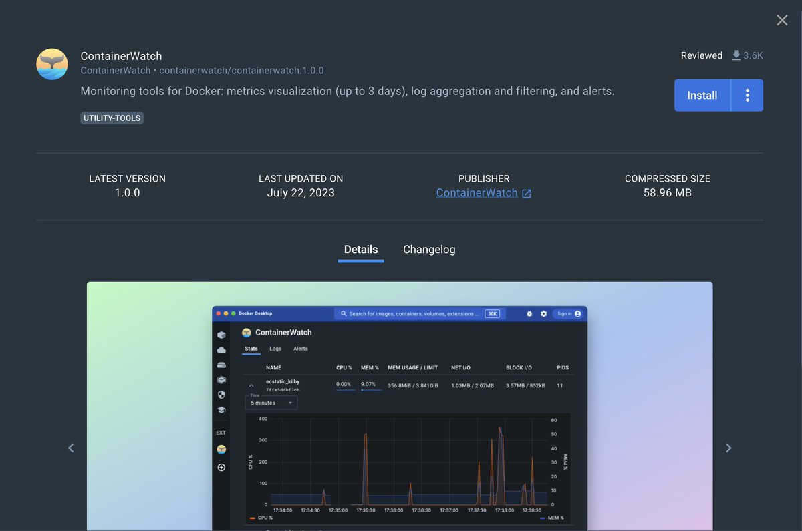Click the cloud icon in the sidebar
The height and width of the screenshot is (531, 802).
[x=221, y=350]
